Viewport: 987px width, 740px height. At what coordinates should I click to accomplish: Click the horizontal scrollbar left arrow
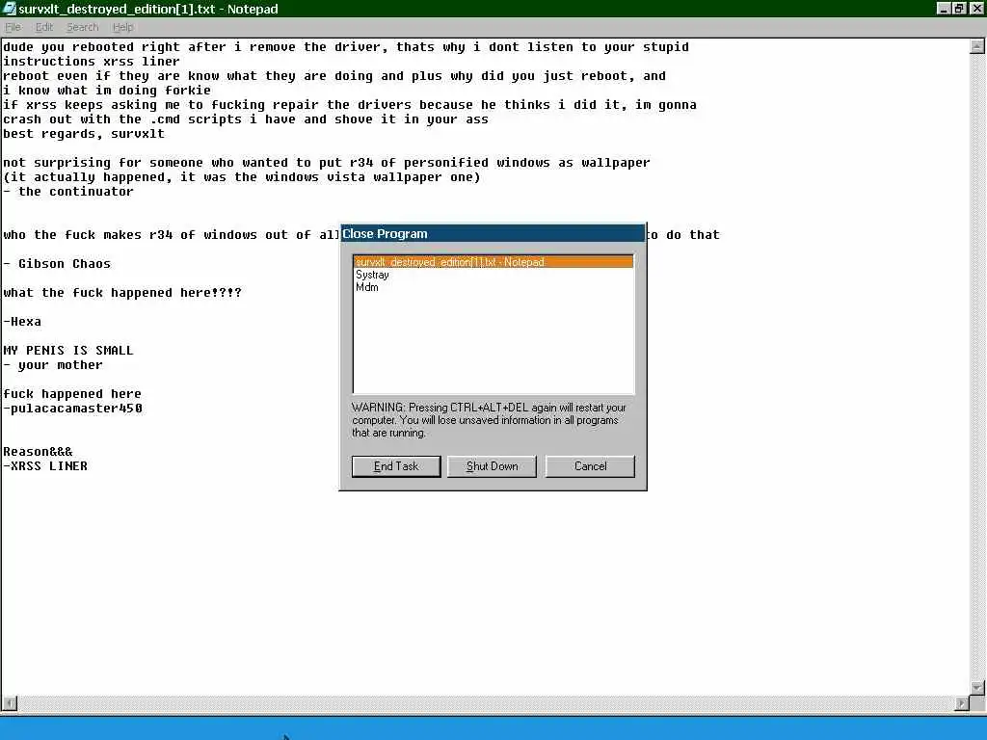(x=10, y=702)
